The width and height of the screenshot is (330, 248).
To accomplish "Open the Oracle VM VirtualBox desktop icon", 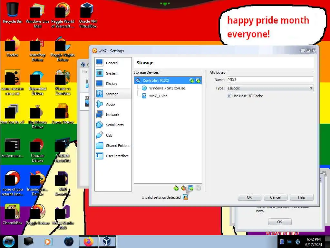I will (x=88, y=15).
